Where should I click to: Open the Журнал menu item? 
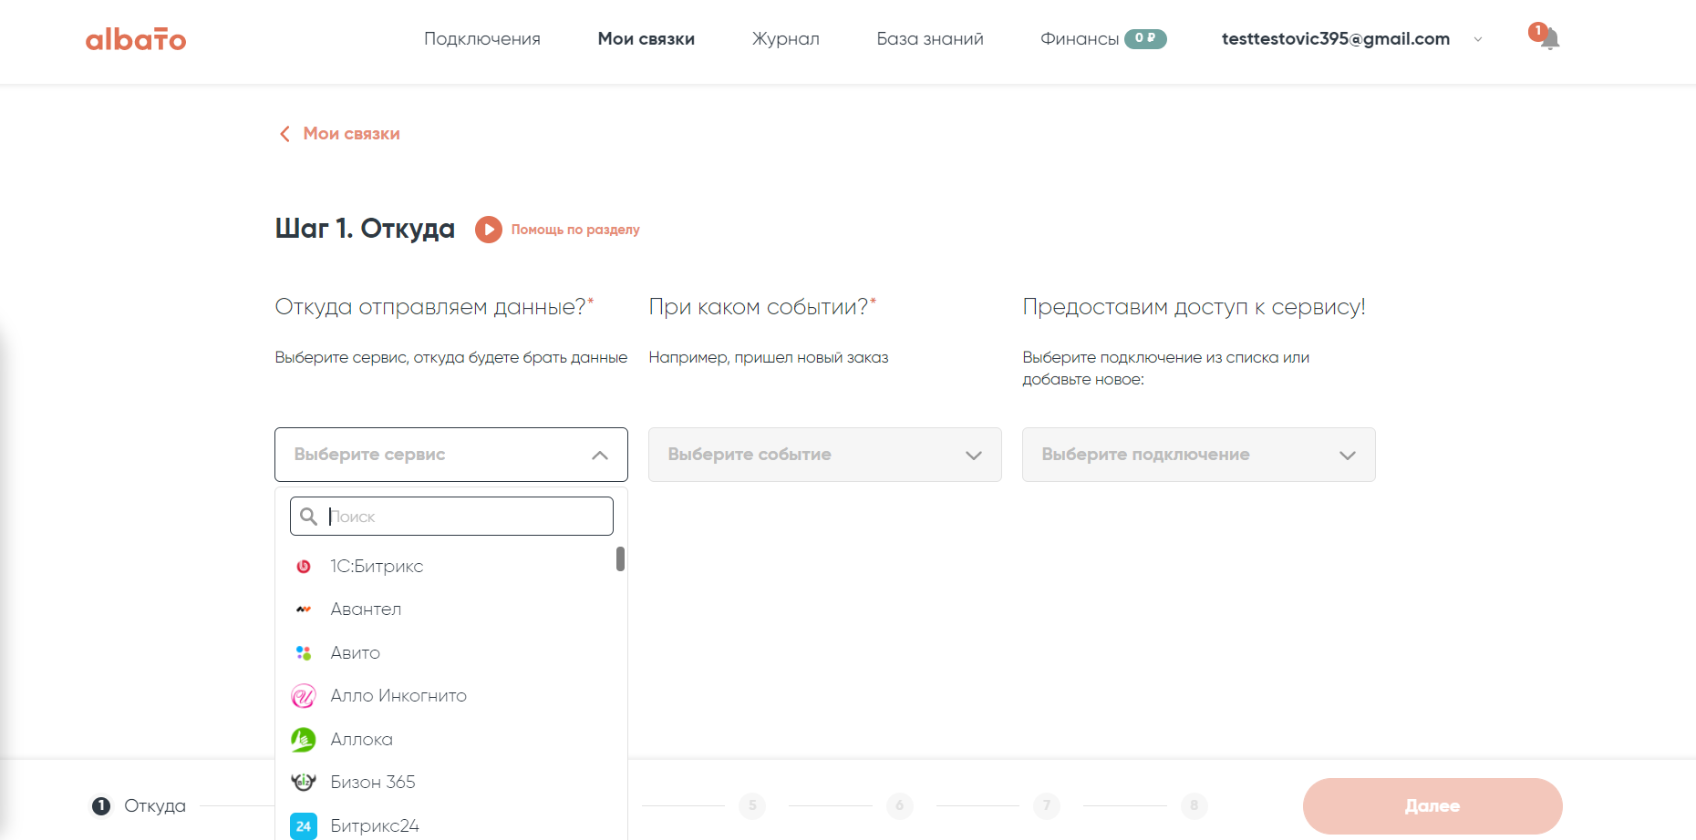click(786, 39)
